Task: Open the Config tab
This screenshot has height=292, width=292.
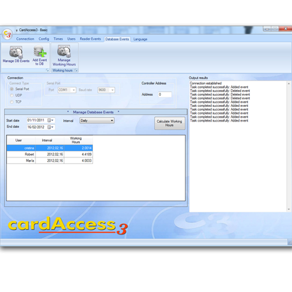Action: click(x=44, y=39)
